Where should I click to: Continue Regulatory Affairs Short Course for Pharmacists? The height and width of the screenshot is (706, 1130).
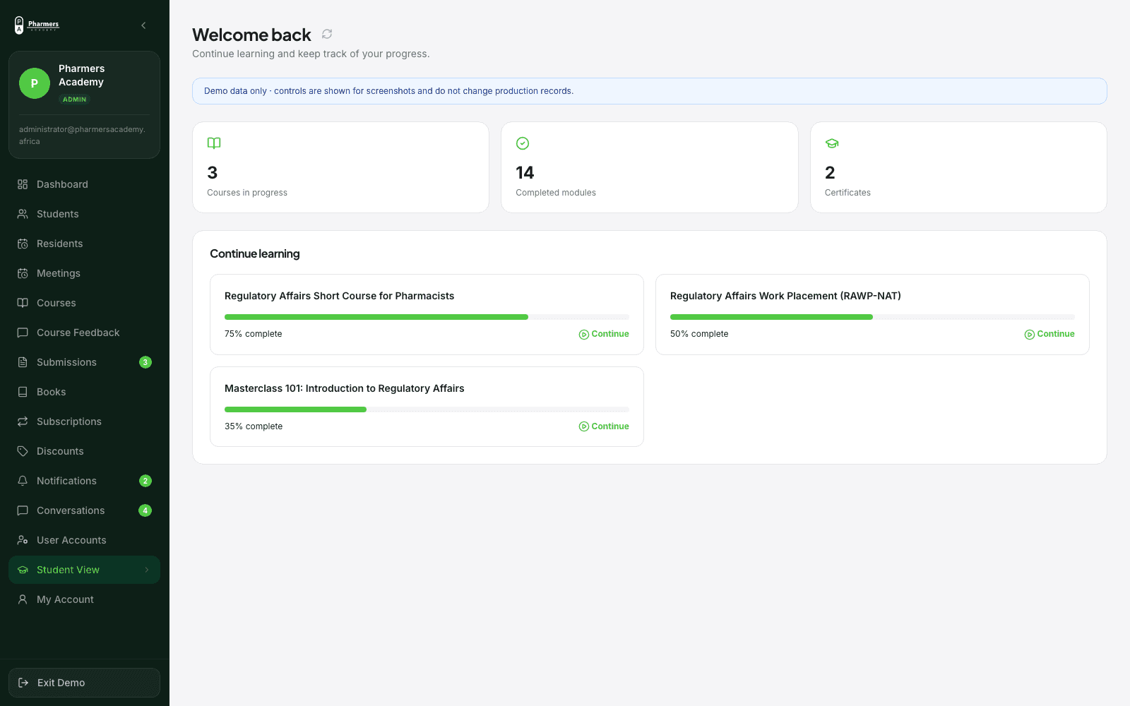[x=604, y=334]
